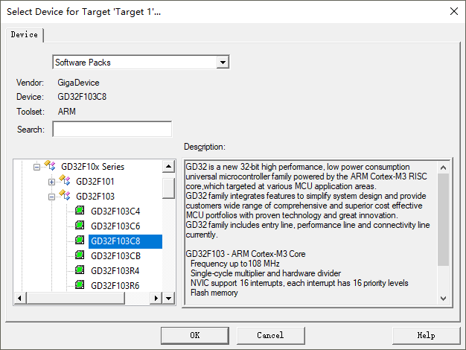This screenshot has height=350, width=466.
Task: Close the Select Device dialog
Action: click(x=454, y=11)
